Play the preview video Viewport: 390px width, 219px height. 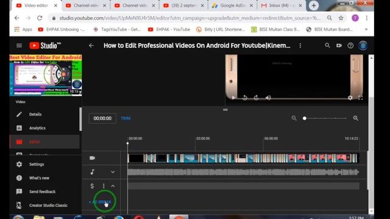(233, 97)
